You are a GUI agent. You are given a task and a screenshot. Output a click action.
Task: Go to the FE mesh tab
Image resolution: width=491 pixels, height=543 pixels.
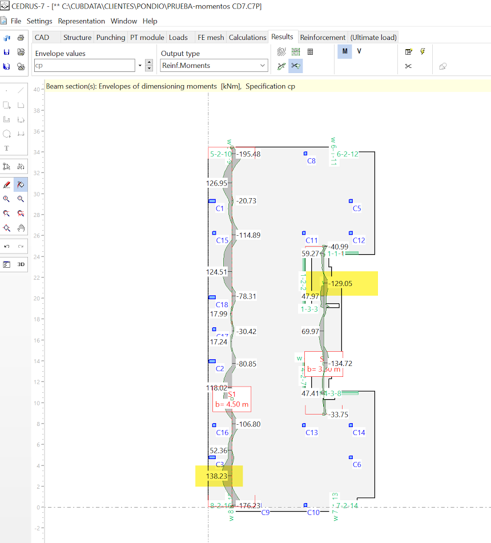211,38
